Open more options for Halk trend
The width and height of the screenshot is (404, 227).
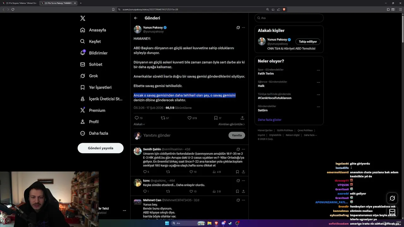(x=318, y=83)
